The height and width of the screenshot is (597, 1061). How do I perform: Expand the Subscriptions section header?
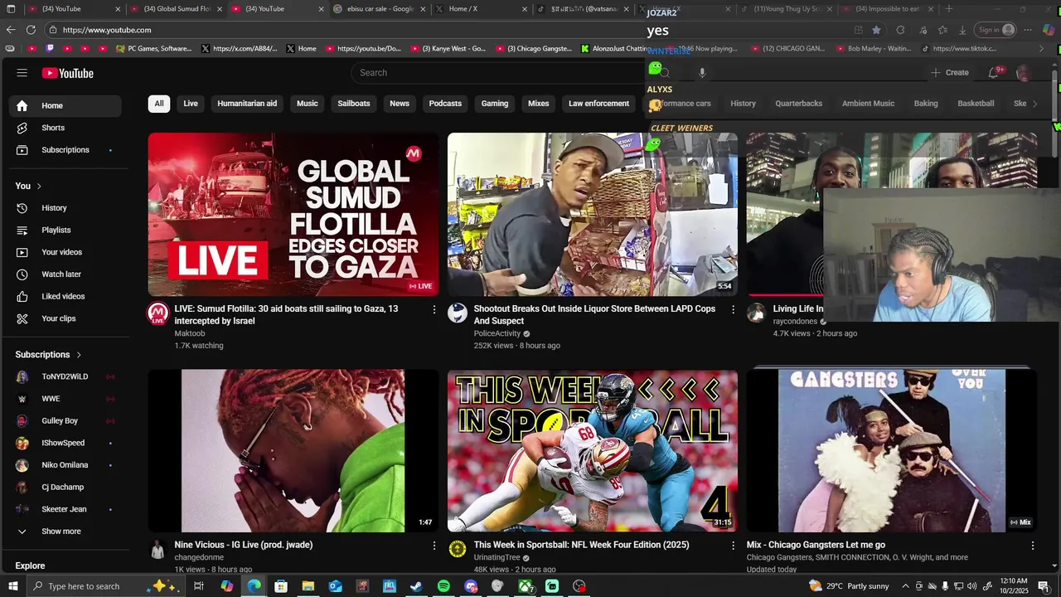(x=49, y=355)
